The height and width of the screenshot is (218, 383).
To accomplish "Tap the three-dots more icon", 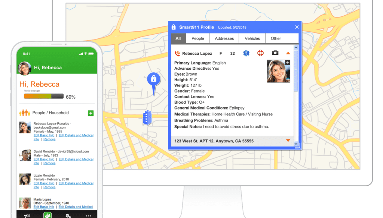I will [89, 216].
